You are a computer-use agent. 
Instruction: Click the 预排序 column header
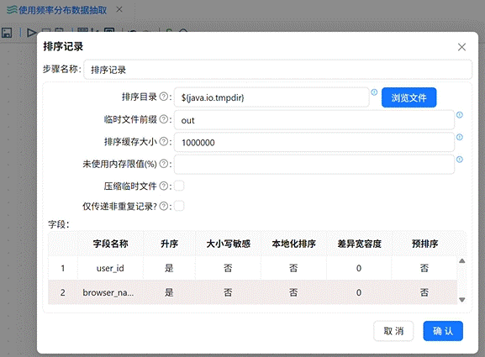click(424, 244)
